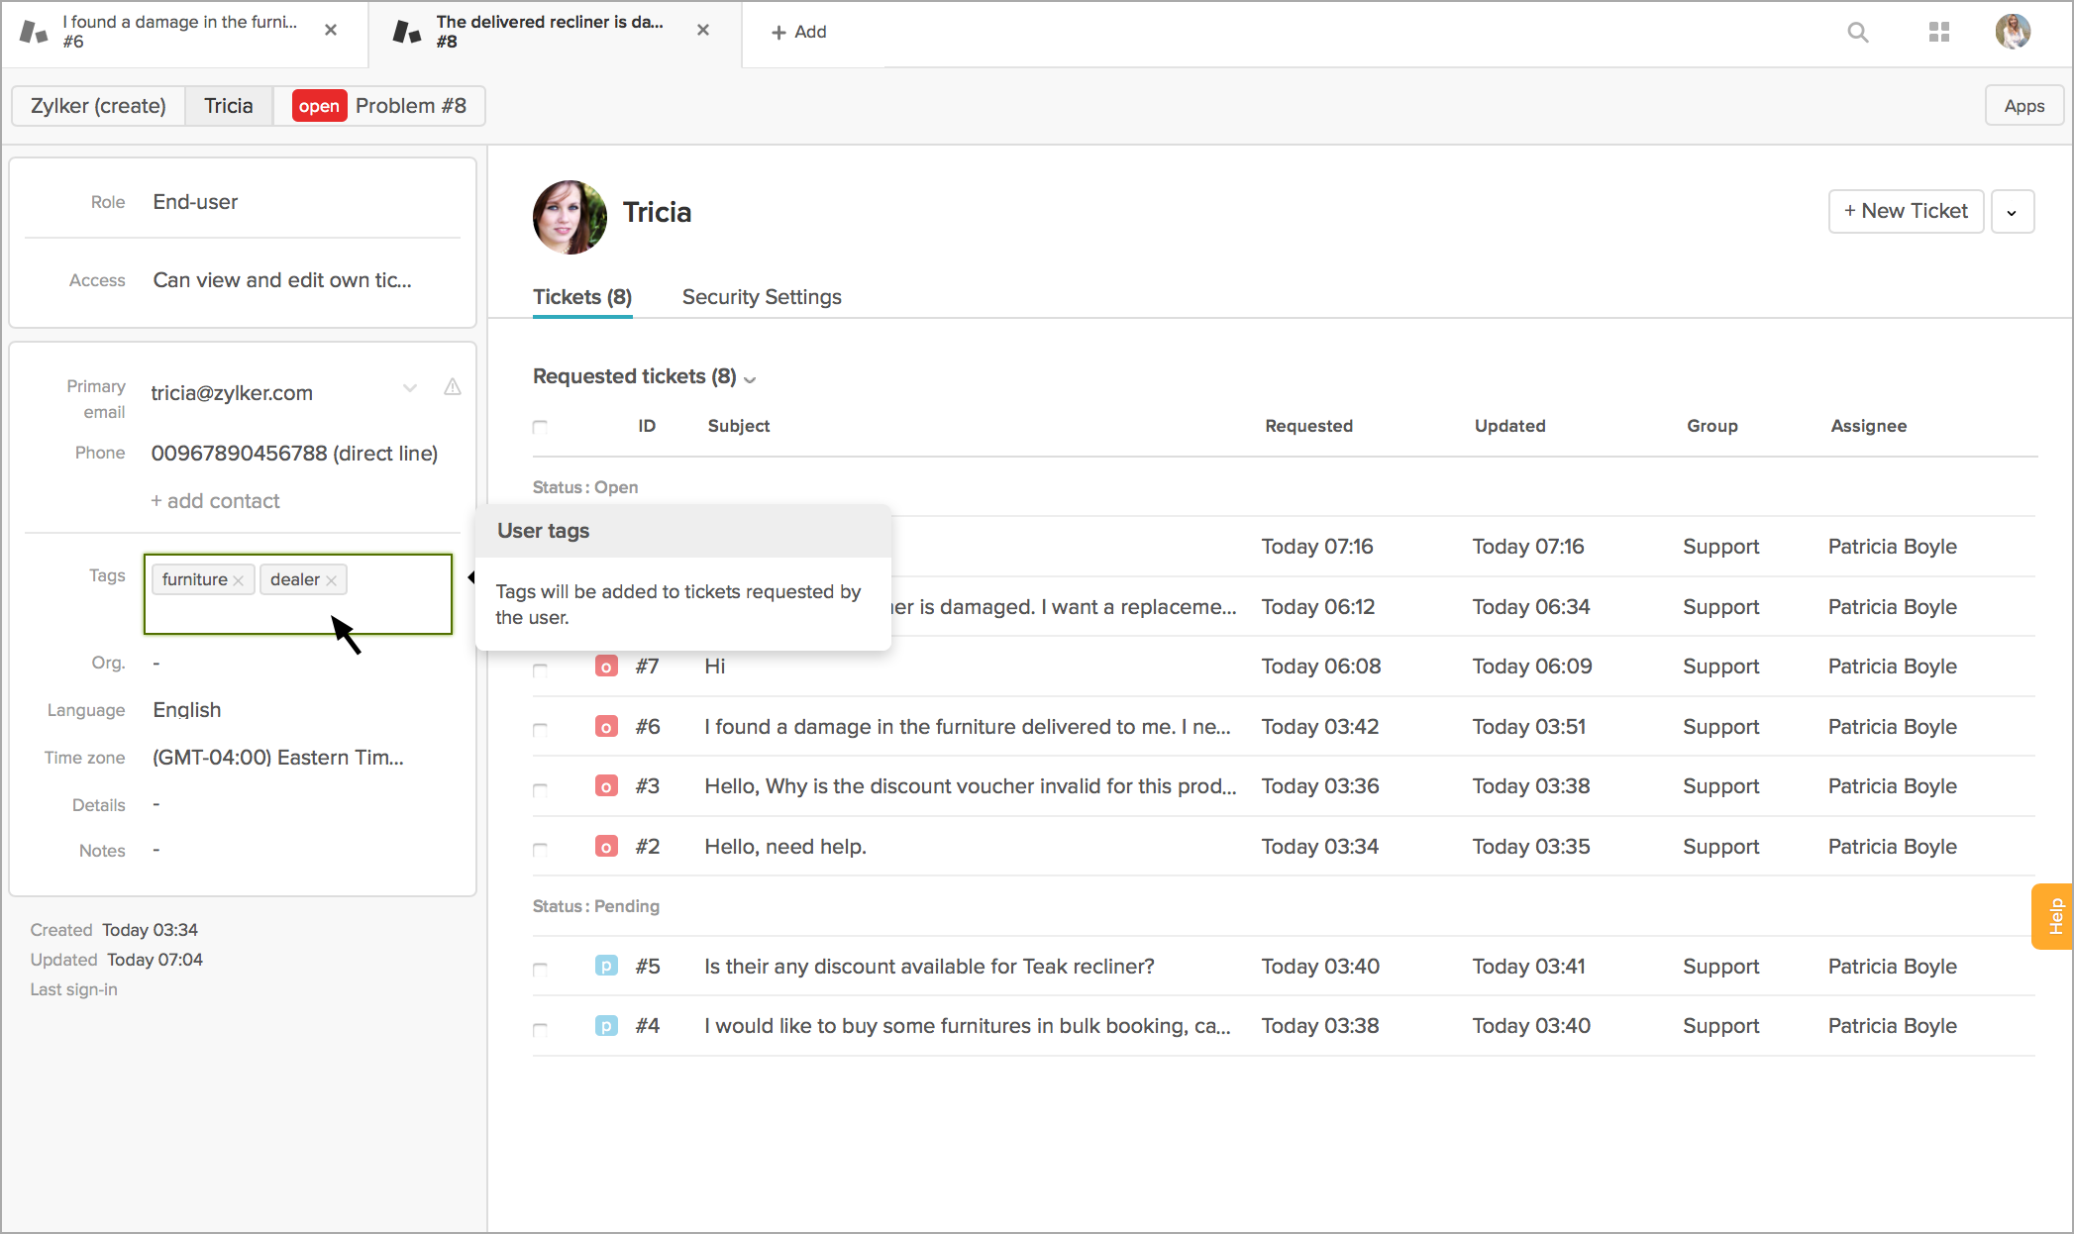Remove the dealer tag
This screenshot has height=1234, width=2074.
click(x=332, y=581)
